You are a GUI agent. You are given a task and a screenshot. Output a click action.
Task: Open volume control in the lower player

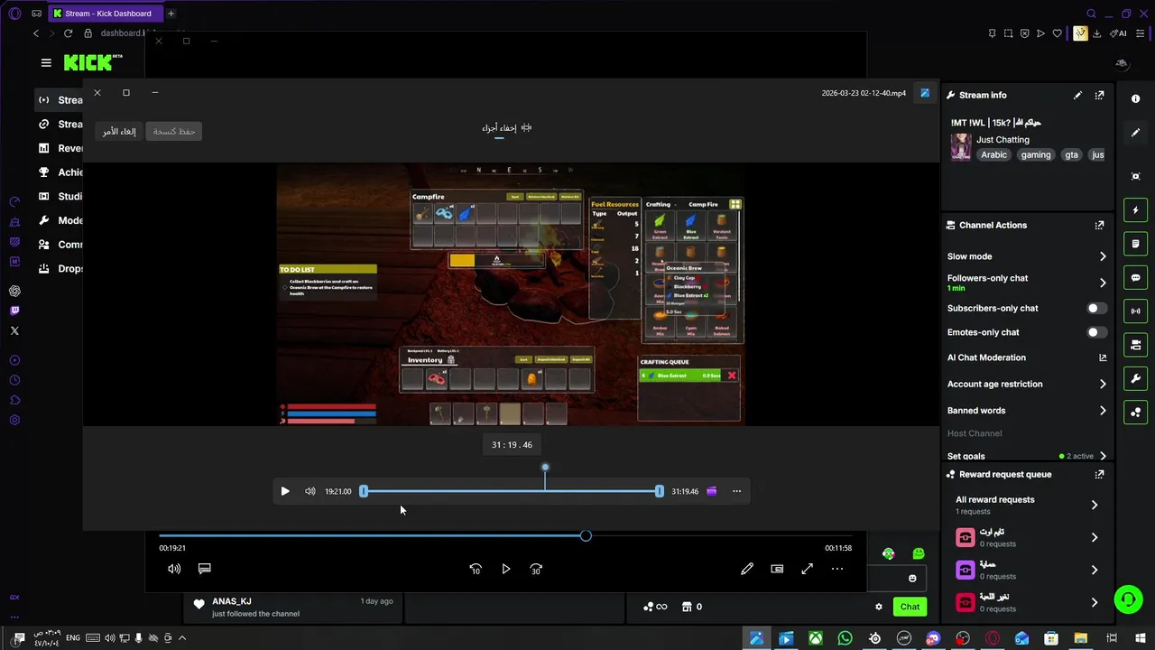(x=174, y=569)
